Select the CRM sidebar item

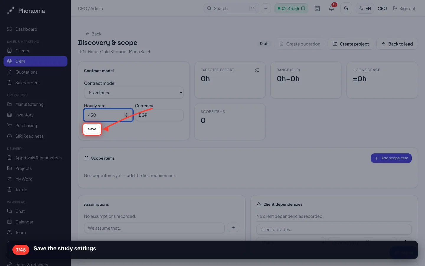pos(35,61)
